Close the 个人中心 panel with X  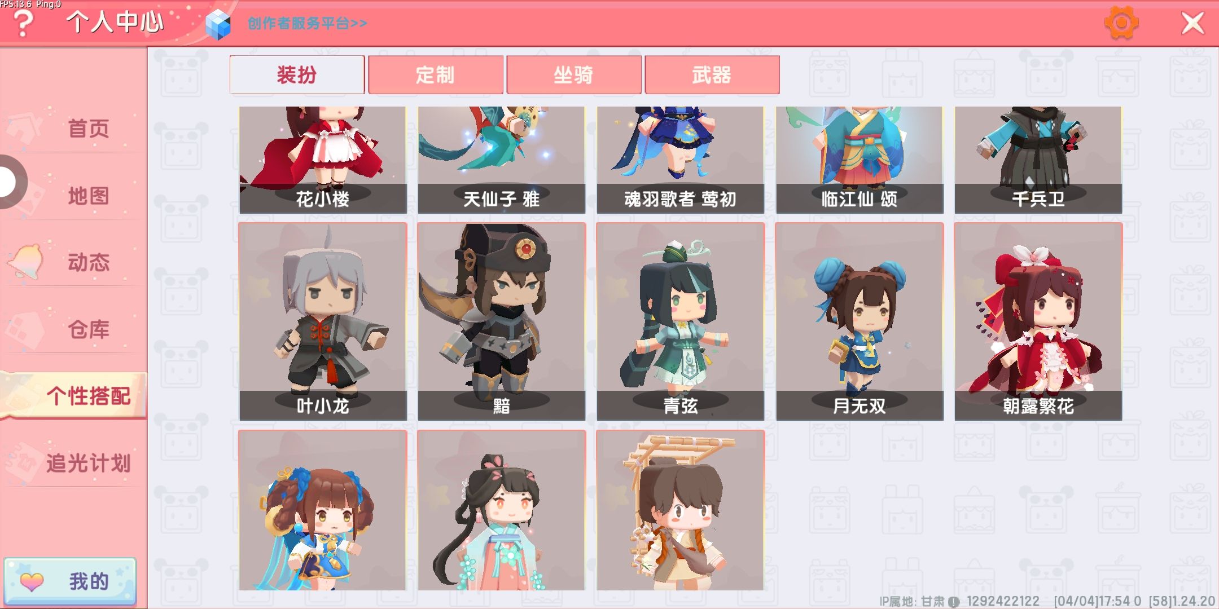(x=1193, y=23)
